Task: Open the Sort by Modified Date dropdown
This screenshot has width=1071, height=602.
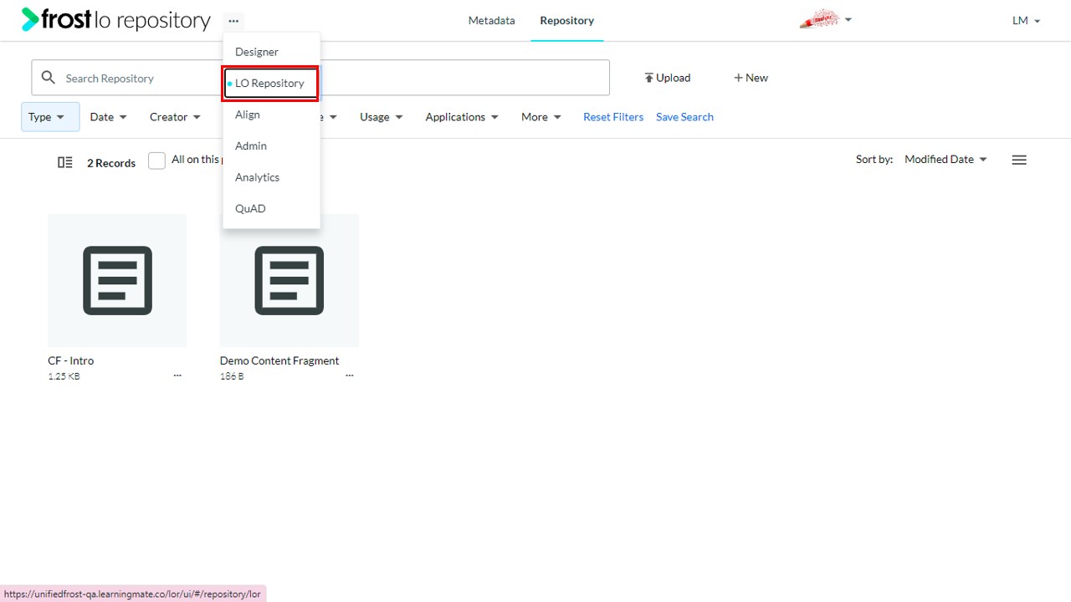Action: (x=945, y=160)
